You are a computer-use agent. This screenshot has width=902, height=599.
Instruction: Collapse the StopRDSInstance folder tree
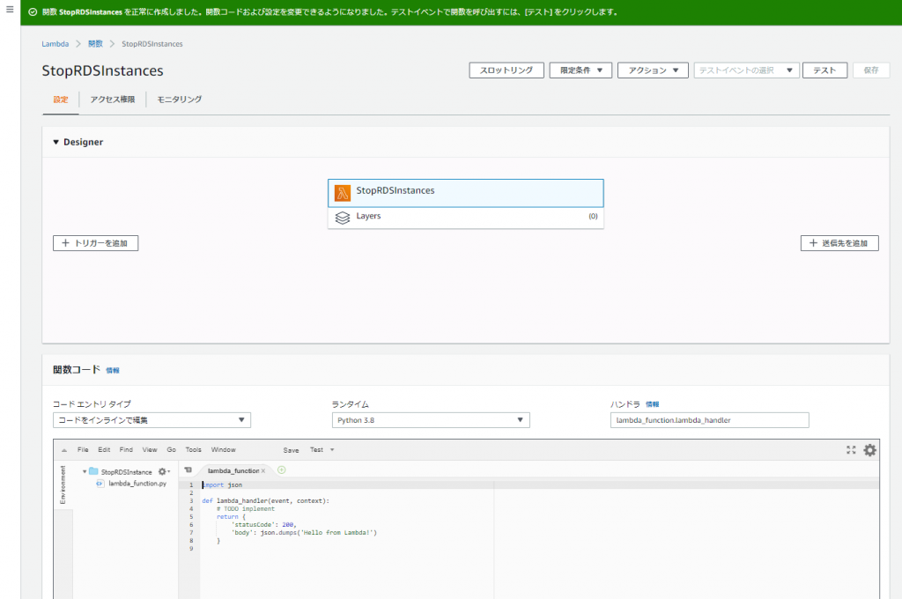tap(85, 472)
